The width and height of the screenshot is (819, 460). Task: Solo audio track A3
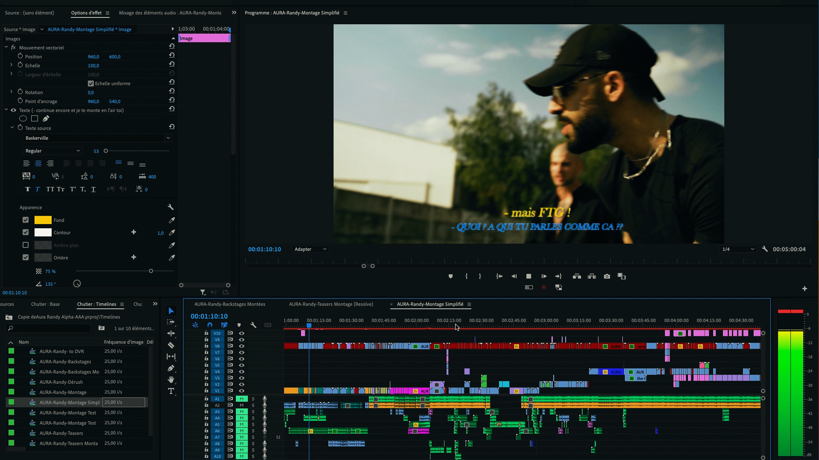tap(253, 411)
